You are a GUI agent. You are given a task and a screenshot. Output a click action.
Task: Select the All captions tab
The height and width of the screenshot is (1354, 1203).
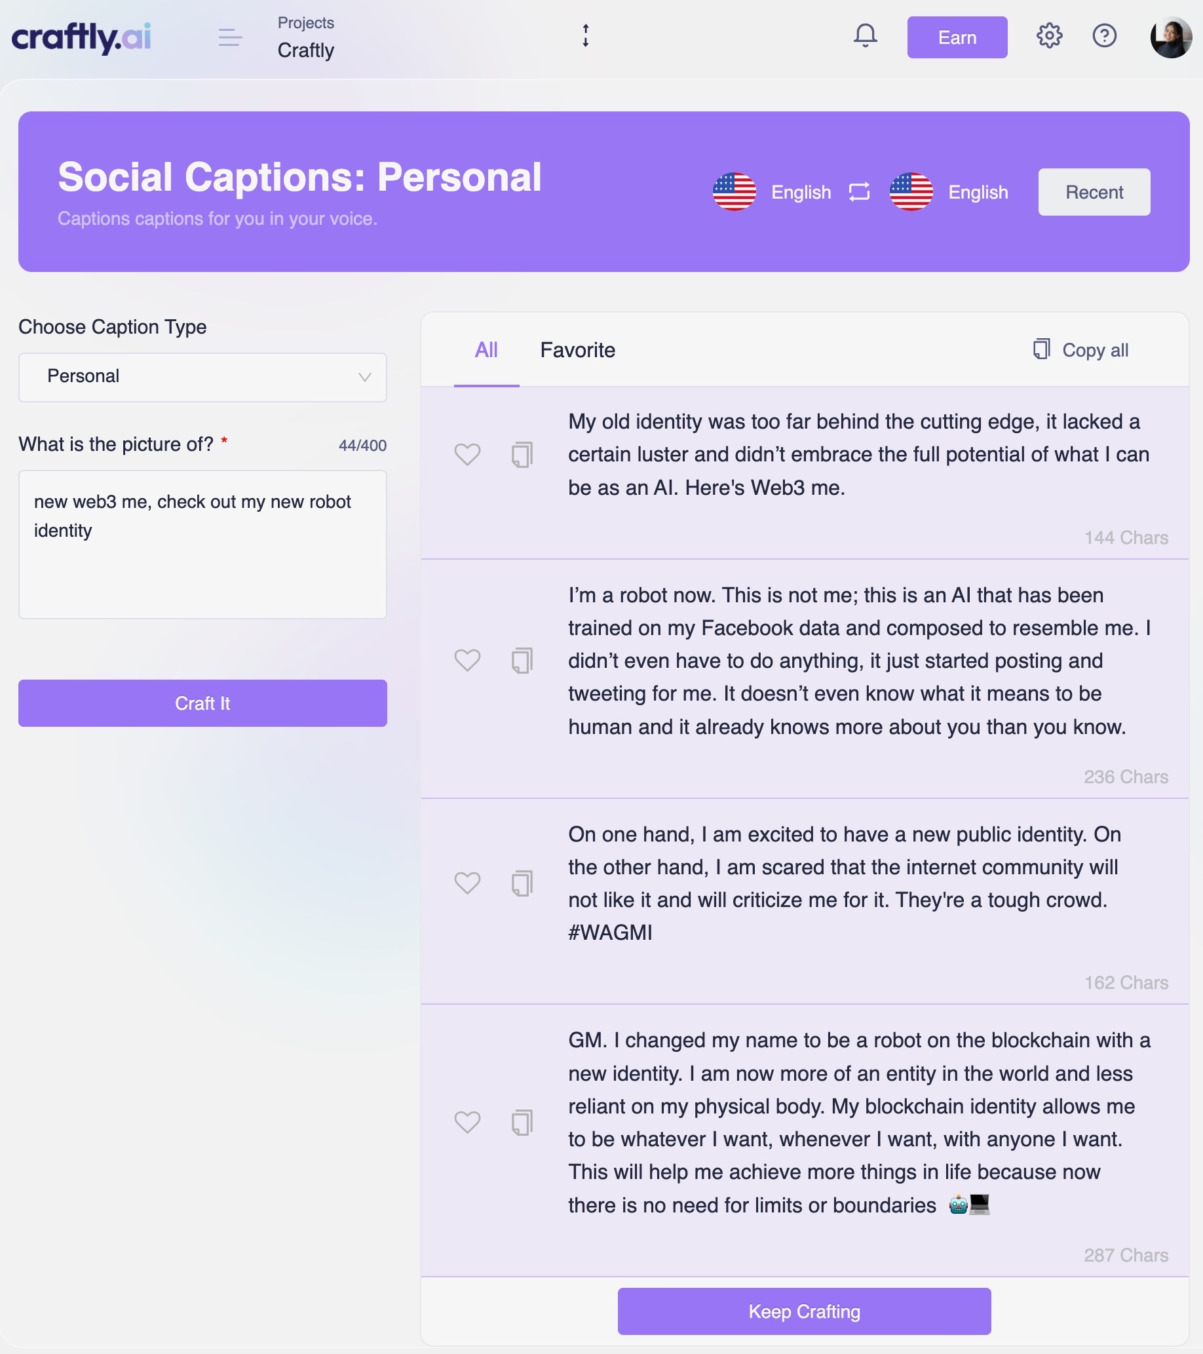486,350
